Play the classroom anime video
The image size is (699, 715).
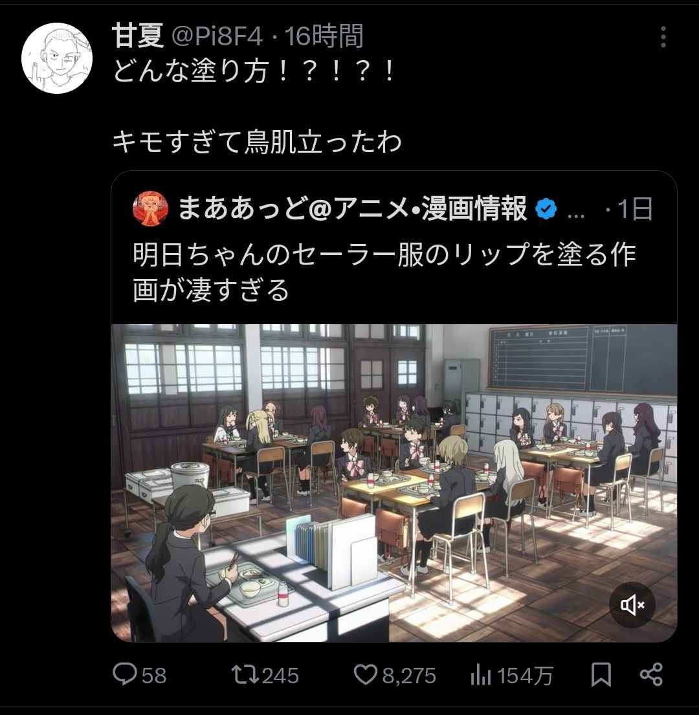click(394, 483)
